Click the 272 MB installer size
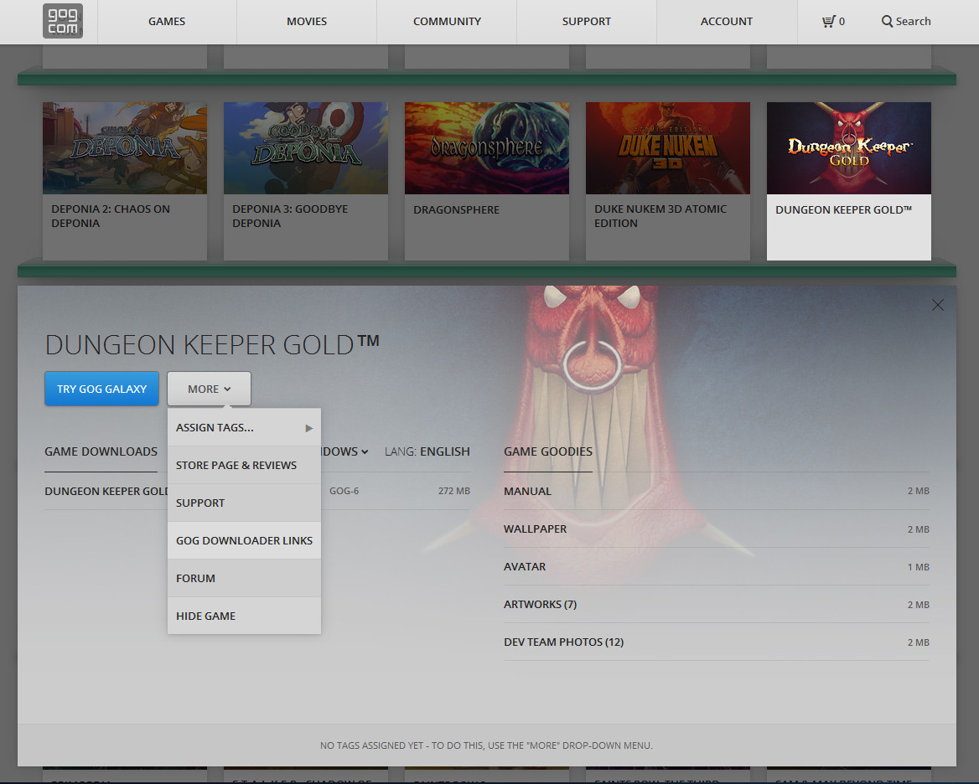This screenshot has height=784, width=979. (454, 491)
